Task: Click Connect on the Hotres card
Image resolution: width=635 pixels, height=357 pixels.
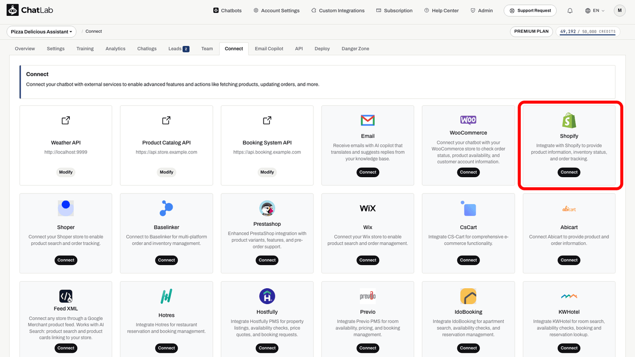Action: (x=166, y=347)
